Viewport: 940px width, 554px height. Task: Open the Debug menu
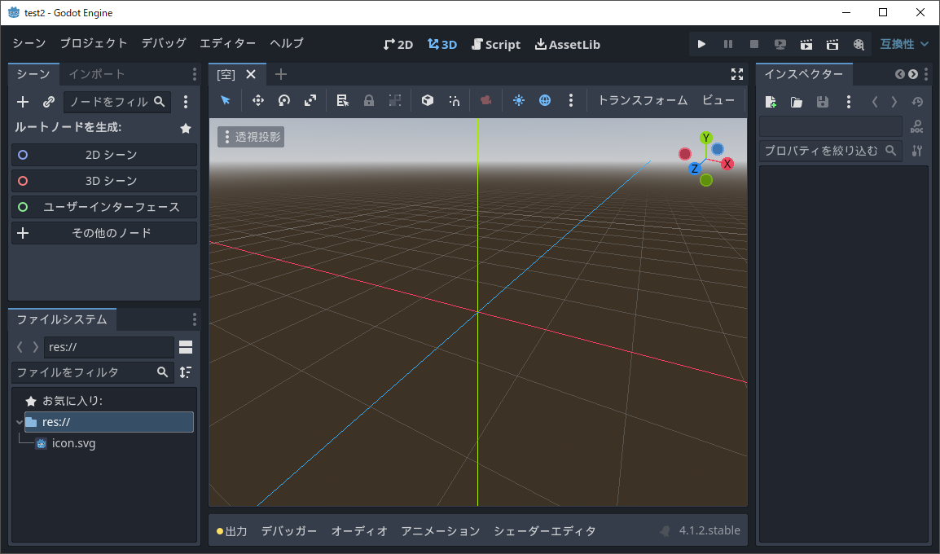click(x=164, y=43)
